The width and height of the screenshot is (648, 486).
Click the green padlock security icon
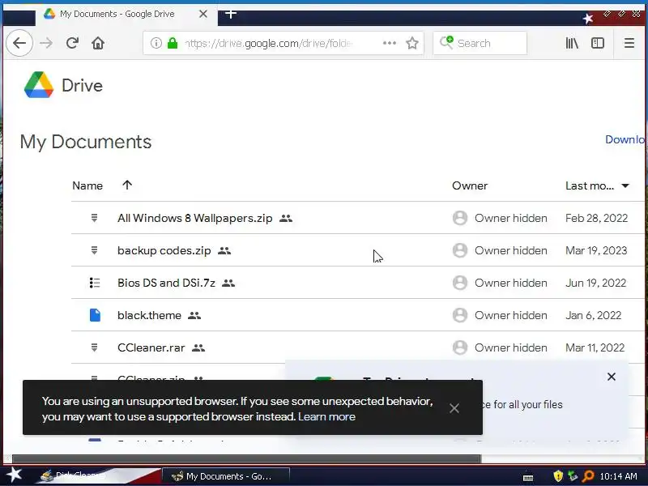[173, 43]
